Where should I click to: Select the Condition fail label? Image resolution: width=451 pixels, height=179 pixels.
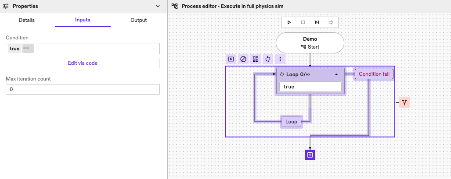(374, 74)
